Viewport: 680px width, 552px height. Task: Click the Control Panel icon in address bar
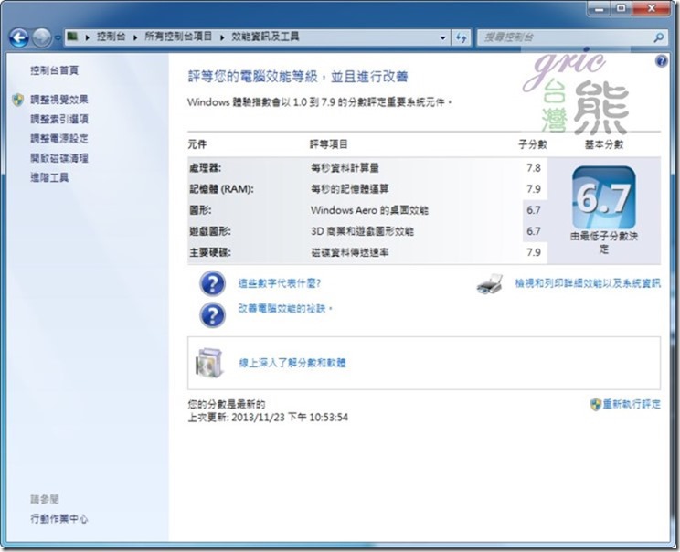tap(73, 37)
